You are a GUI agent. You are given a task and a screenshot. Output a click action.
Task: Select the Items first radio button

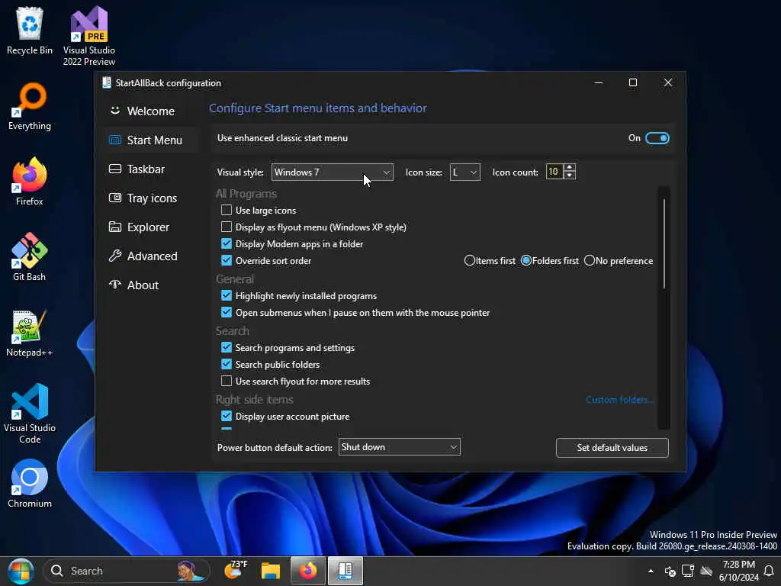coord(469,260)
